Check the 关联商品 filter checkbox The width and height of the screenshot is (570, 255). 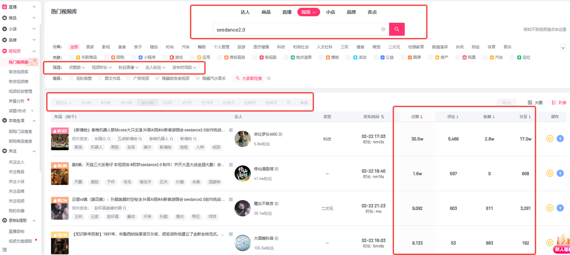click(71, 58)
